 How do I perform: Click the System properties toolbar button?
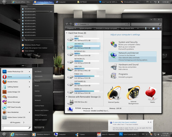point(86,29)
